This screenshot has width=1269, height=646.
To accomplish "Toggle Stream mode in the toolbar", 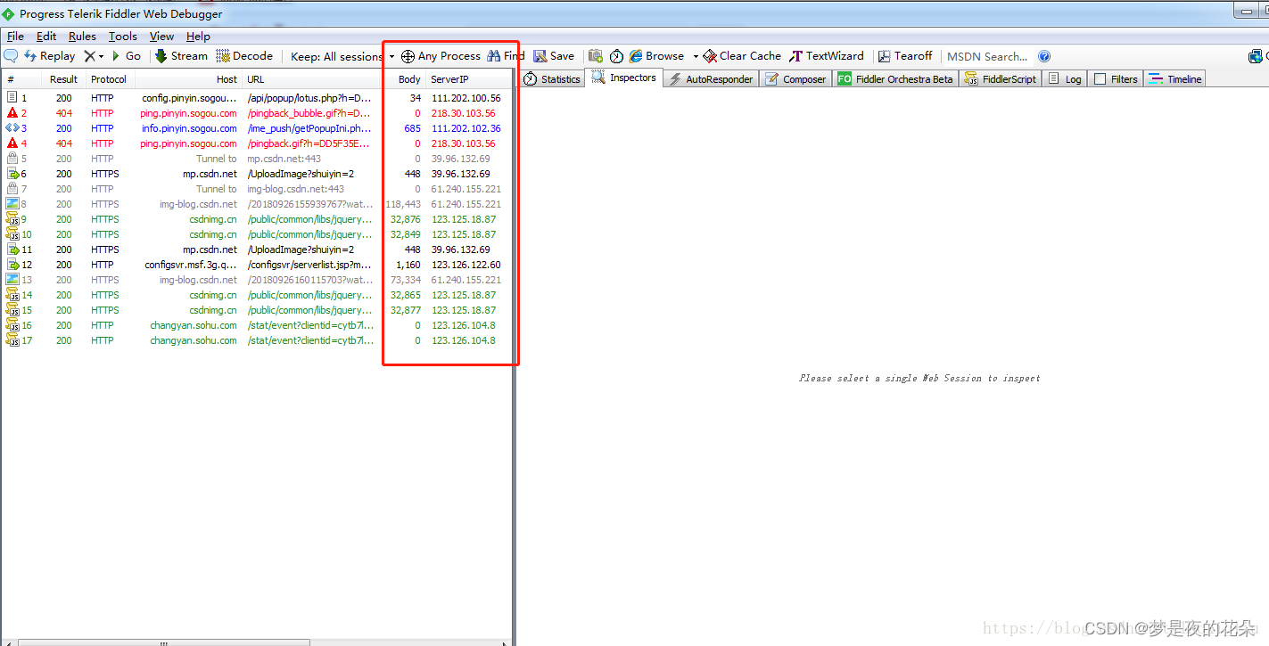I will pos(181,56).
